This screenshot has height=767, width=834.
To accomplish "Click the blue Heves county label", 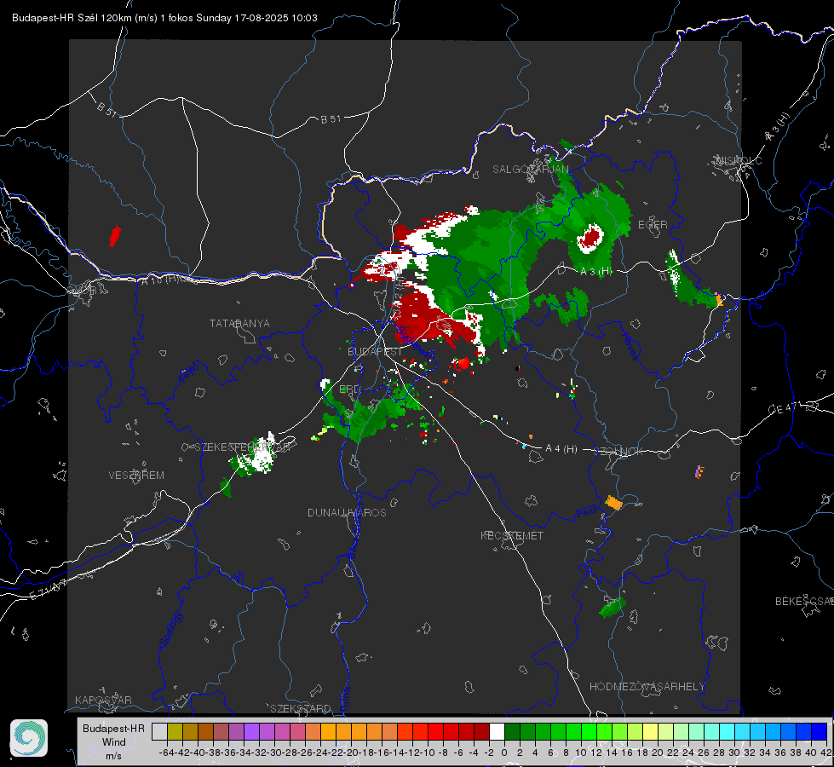I will tap(630, 346).
